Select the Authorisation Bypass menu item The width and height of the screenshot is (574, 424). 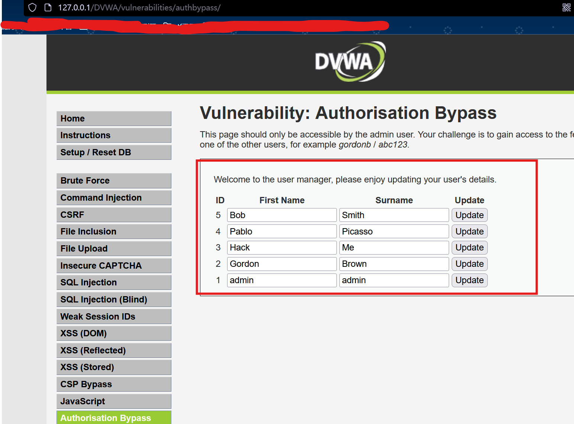click(114, 418)
